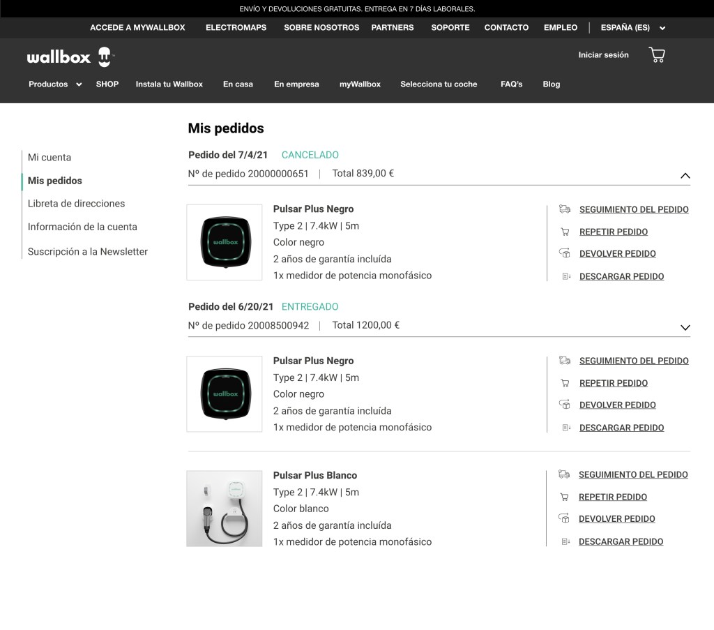Click download icon next to last Descargar Pedido
Viewport: 714px width, 630px height.
pos(565,541)
